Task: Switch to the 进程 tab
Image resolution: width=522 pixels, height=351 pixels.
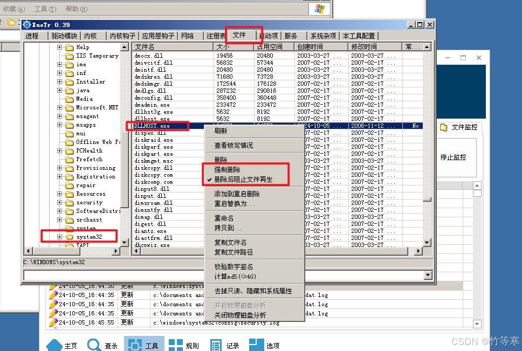Action: pos(32,36)
